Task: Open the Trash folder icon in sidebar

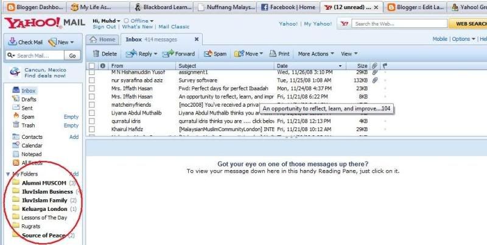Action: coord(16,125)
